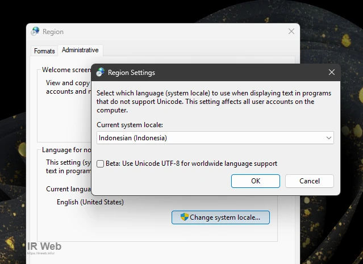Viewport: 363px width, 264px height.
Task: Switch to the Formats tab
Action: (44, 51)
